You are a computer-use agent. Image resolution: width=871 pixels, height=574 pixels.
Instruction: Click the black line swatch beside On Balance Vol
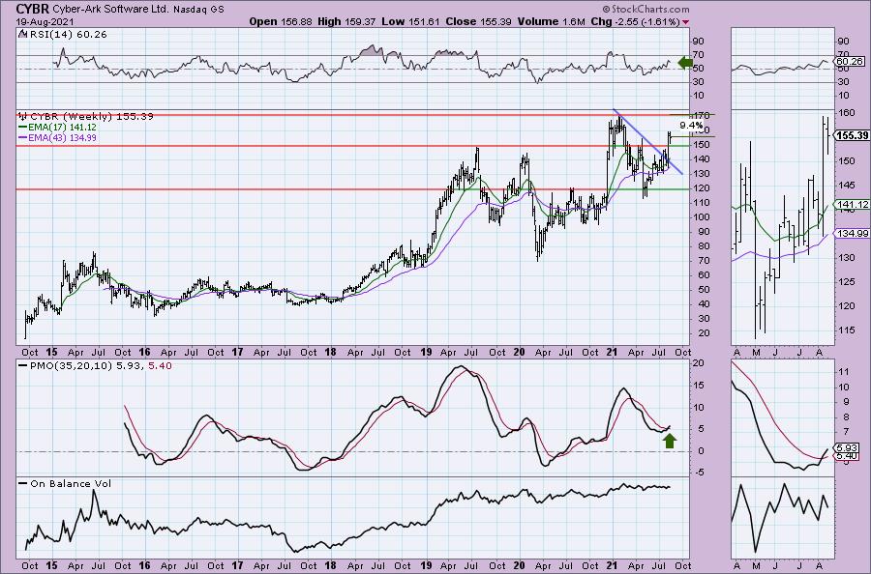[23, 483]
